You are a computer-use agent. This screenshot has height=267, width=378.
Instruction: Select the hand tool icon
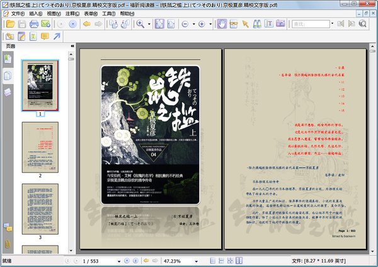[x=222, y=24]
